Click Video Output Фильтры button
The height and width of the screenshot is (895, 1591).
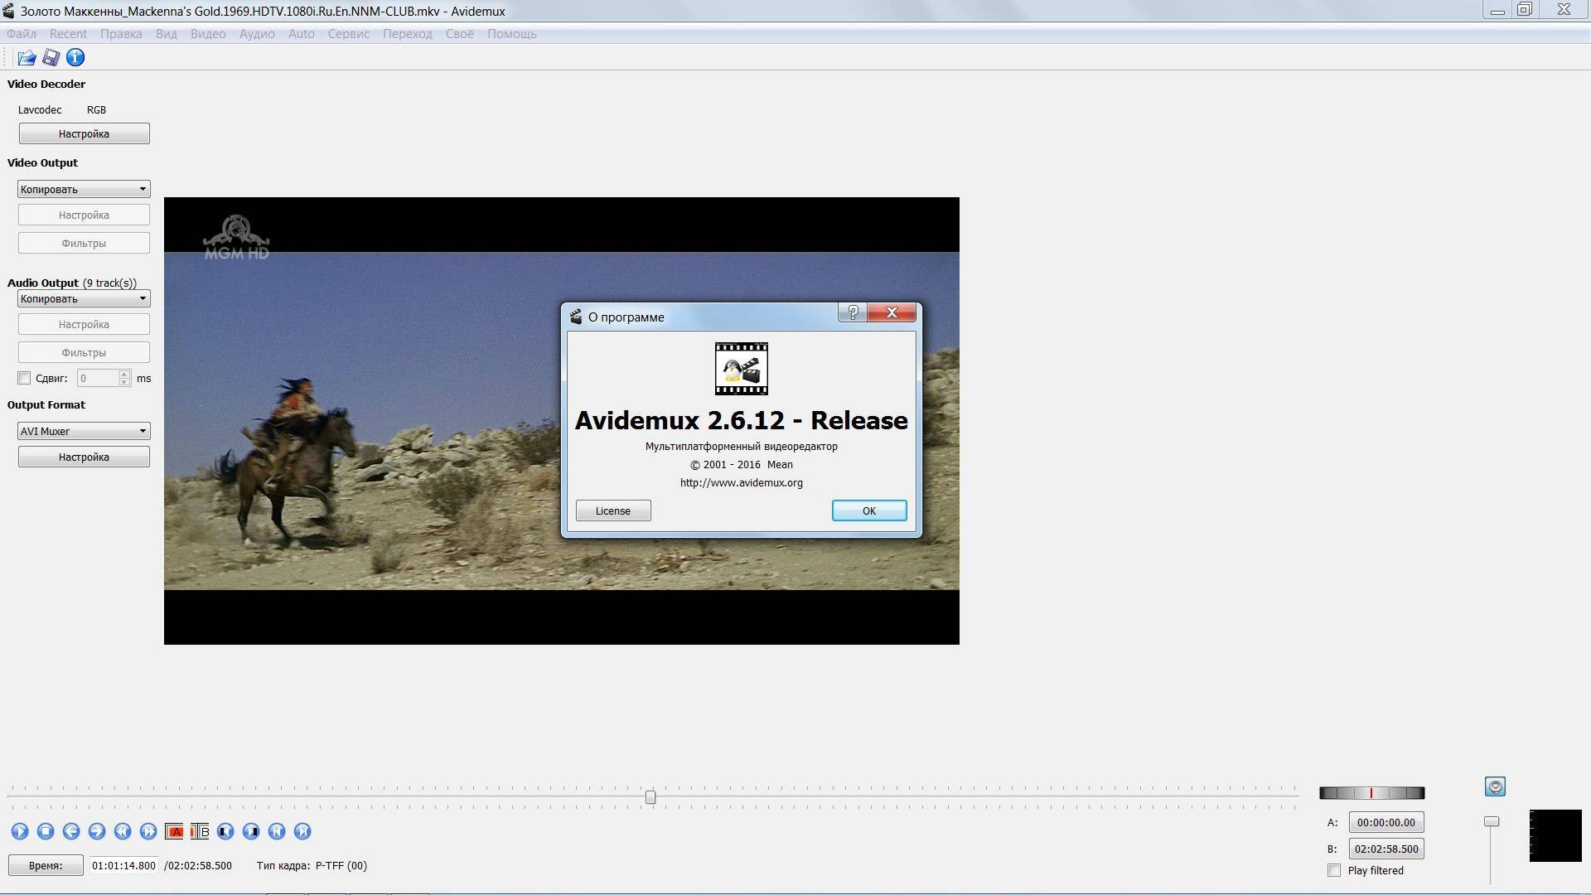click(84, 243)
